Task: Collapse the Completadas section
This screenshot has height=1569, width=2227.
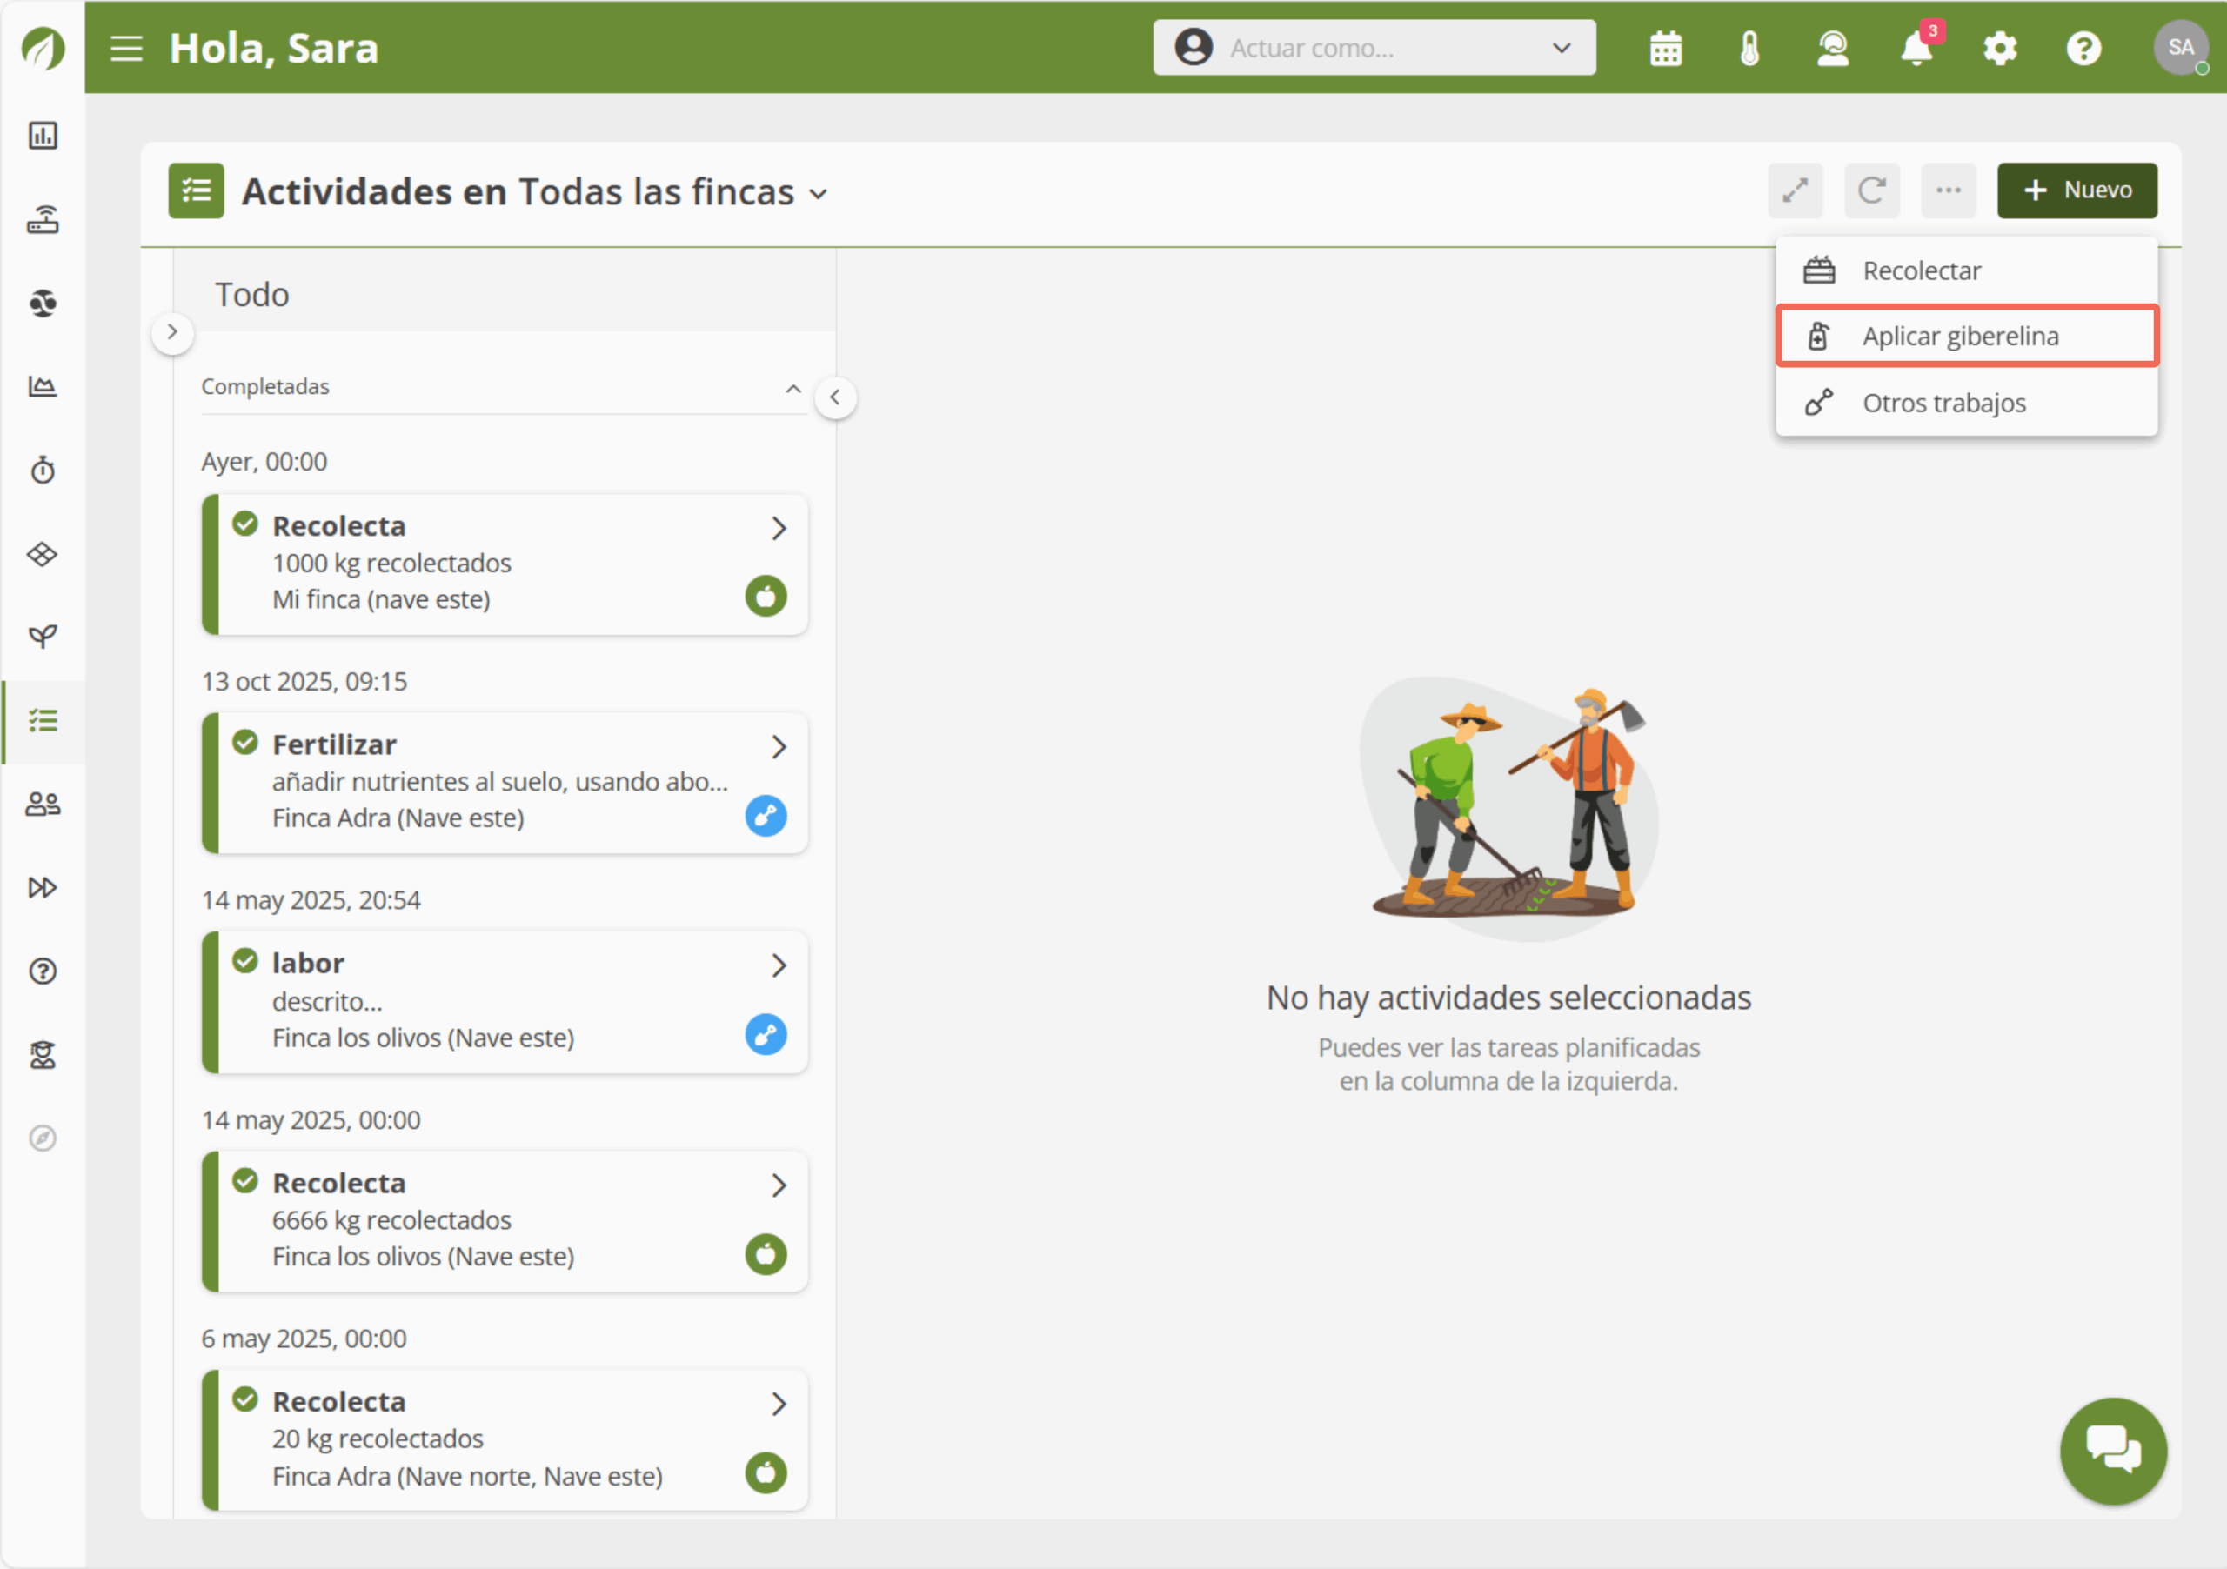Action: click(792, 388)
